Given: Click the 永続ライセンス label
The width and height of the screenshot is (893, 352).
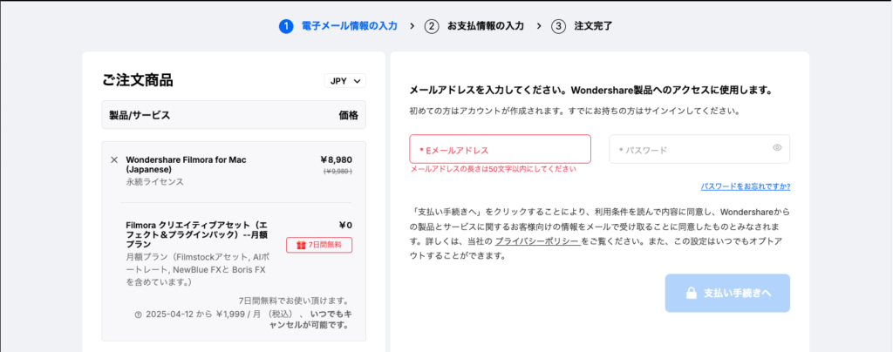Looking at the screenshot, I should (x=155, y=182).
